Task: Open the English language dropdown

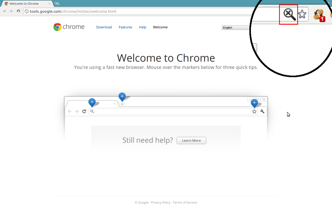Action: point(236,28)
